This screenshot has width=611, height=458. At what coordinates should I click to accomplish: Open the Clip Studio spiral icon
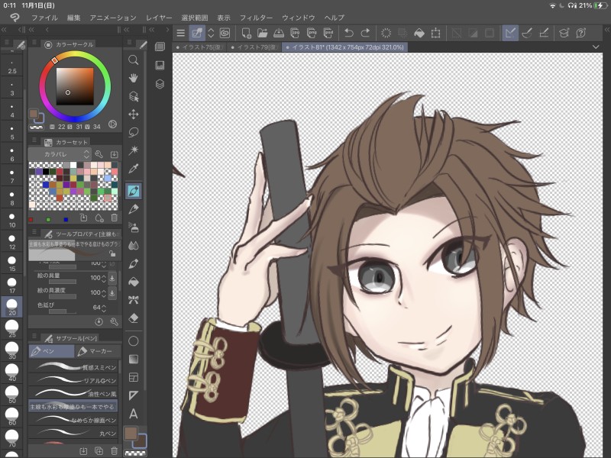pyautogui.click(x=225, y=33)
